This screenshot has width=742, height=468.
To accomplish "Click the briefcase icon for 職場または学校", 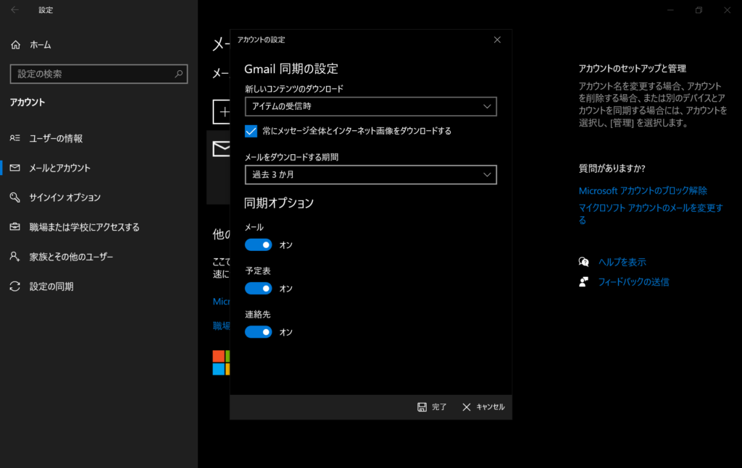I will point(15,226).
